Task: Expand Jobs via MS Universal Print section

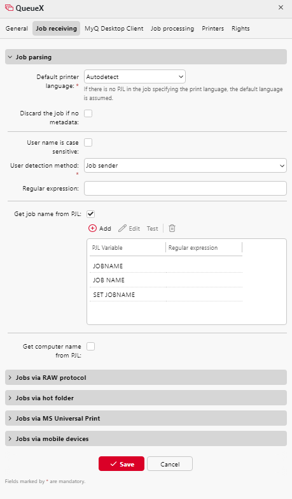Action: (146, 418)
